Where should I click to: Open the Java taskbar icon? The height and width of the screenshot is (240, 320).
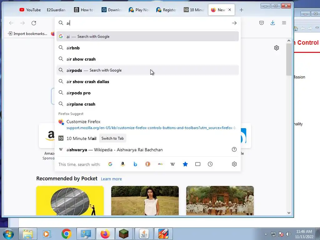pos(144,234)
